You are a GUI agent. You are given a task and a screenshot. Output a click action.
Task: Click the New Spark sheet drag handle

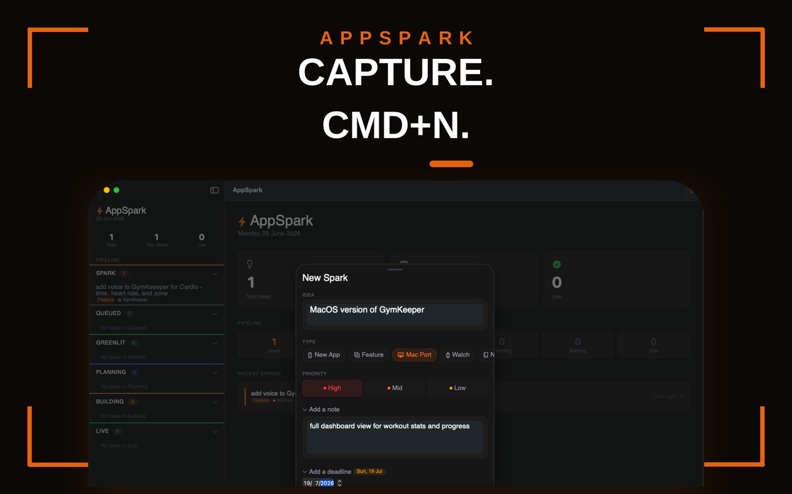(x=395, y=269)
